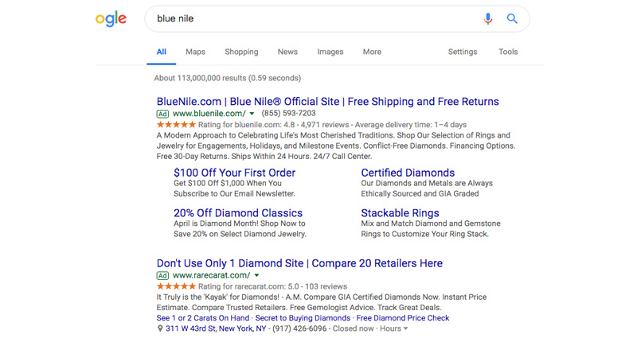The height and width of the screenshot is (342, 637).
Task: Open the News results tab
Action: [x=287, y=52]
